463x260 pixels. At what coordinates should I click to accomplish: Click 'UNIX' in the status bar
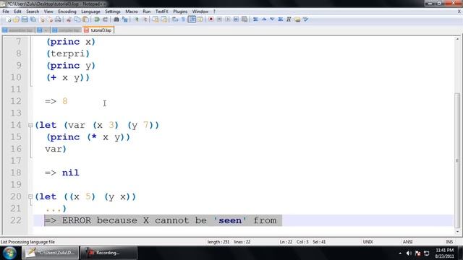(368, 242)
